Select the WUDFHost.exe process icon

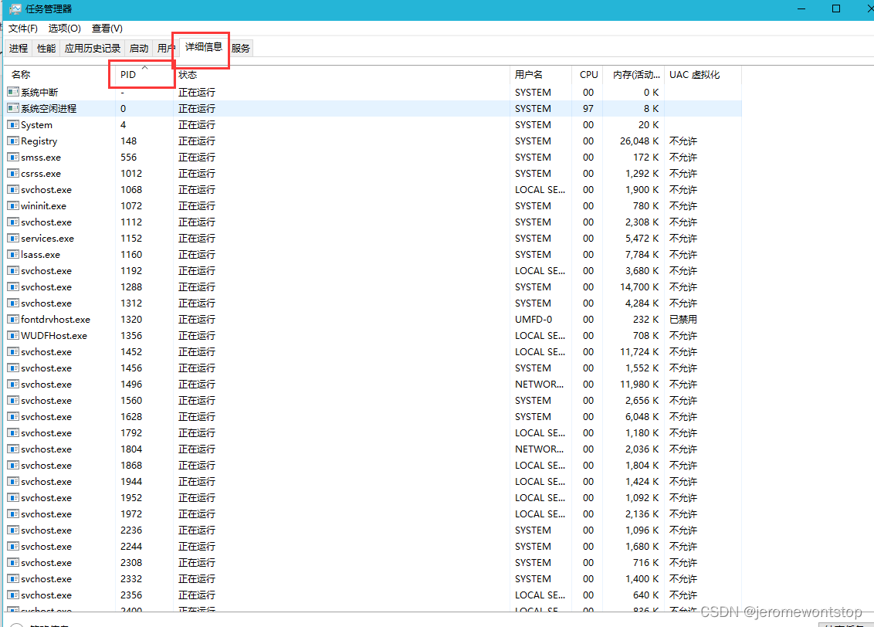click(12, 335)
